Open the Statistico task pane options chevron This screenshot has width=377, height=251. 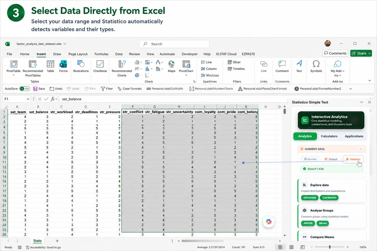point(361,102)
